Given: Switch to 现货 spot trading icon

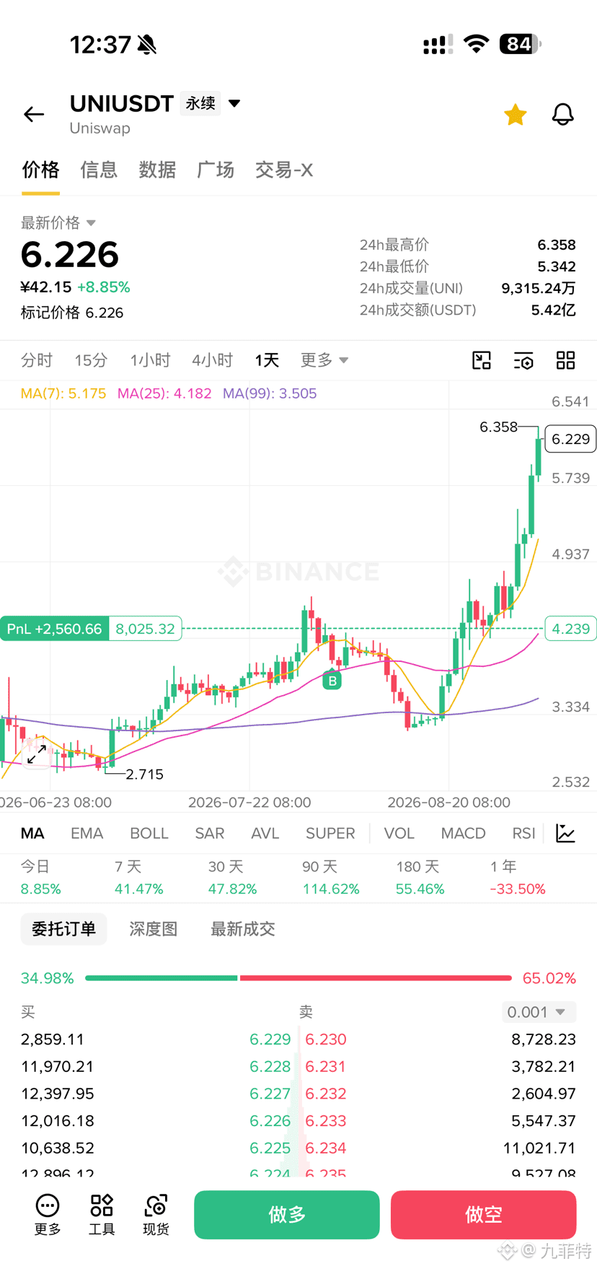Looking at the screenshot, I should (x=156, y=1215).
